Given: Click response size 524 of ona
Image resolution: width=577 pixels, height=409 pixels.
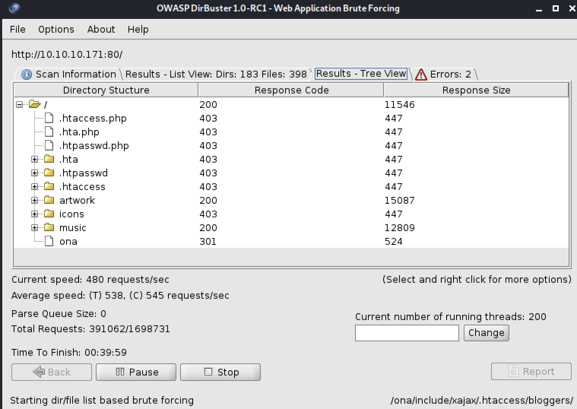Looking at the screenshot, I should click(393, 241).
